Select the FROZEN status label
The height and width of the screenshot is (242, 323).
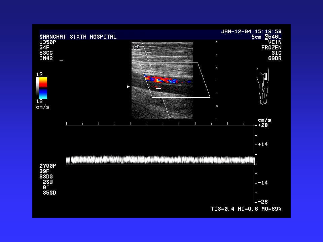[x=271, y=48]
